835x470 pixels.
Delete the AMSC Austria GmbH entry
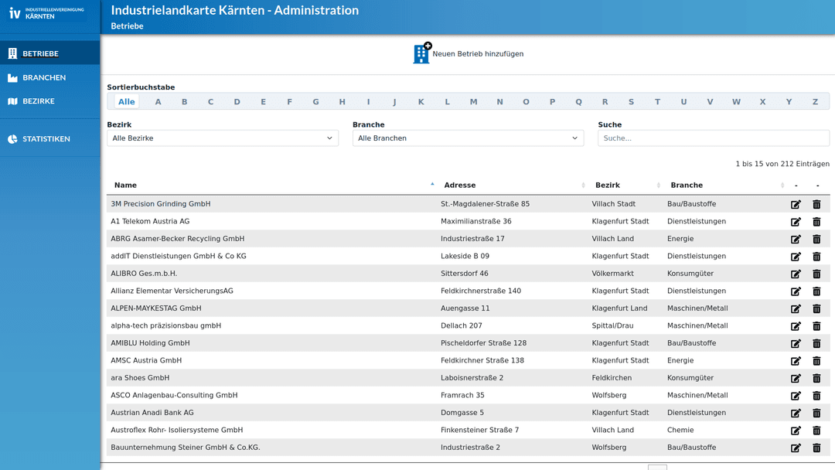[x=816, y=361]
